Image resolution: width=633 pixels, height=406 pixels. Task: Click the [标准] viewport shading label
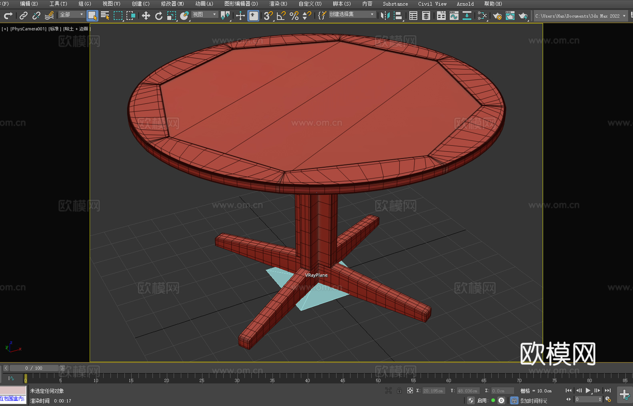(x=55, y=29)
